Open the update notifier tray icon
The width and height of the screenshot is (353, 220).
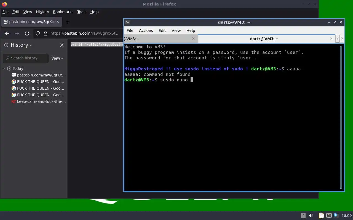click(336, 215)
